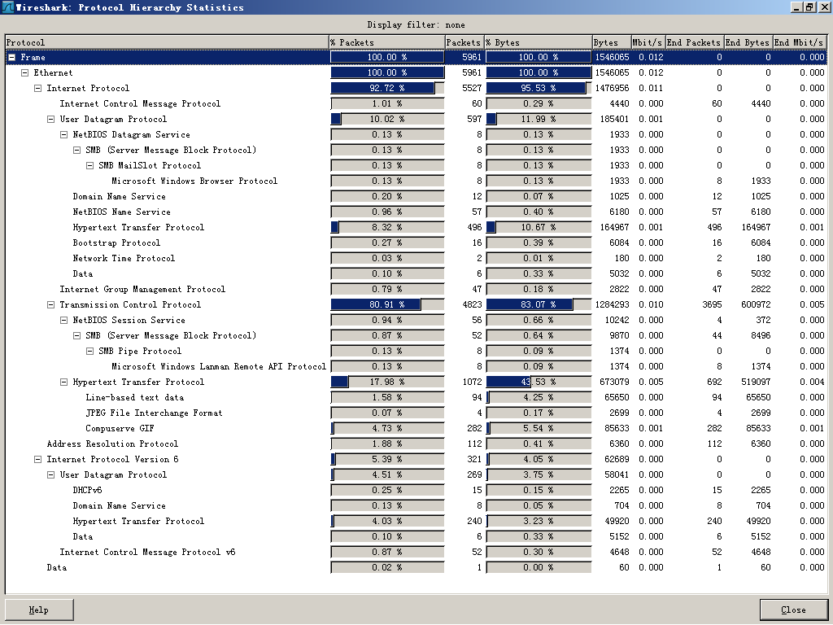Image resolution: width=833 pixels, height=625 pixels.
Task: Collapse the Frame tree node
Action: (x=11, y=58)
